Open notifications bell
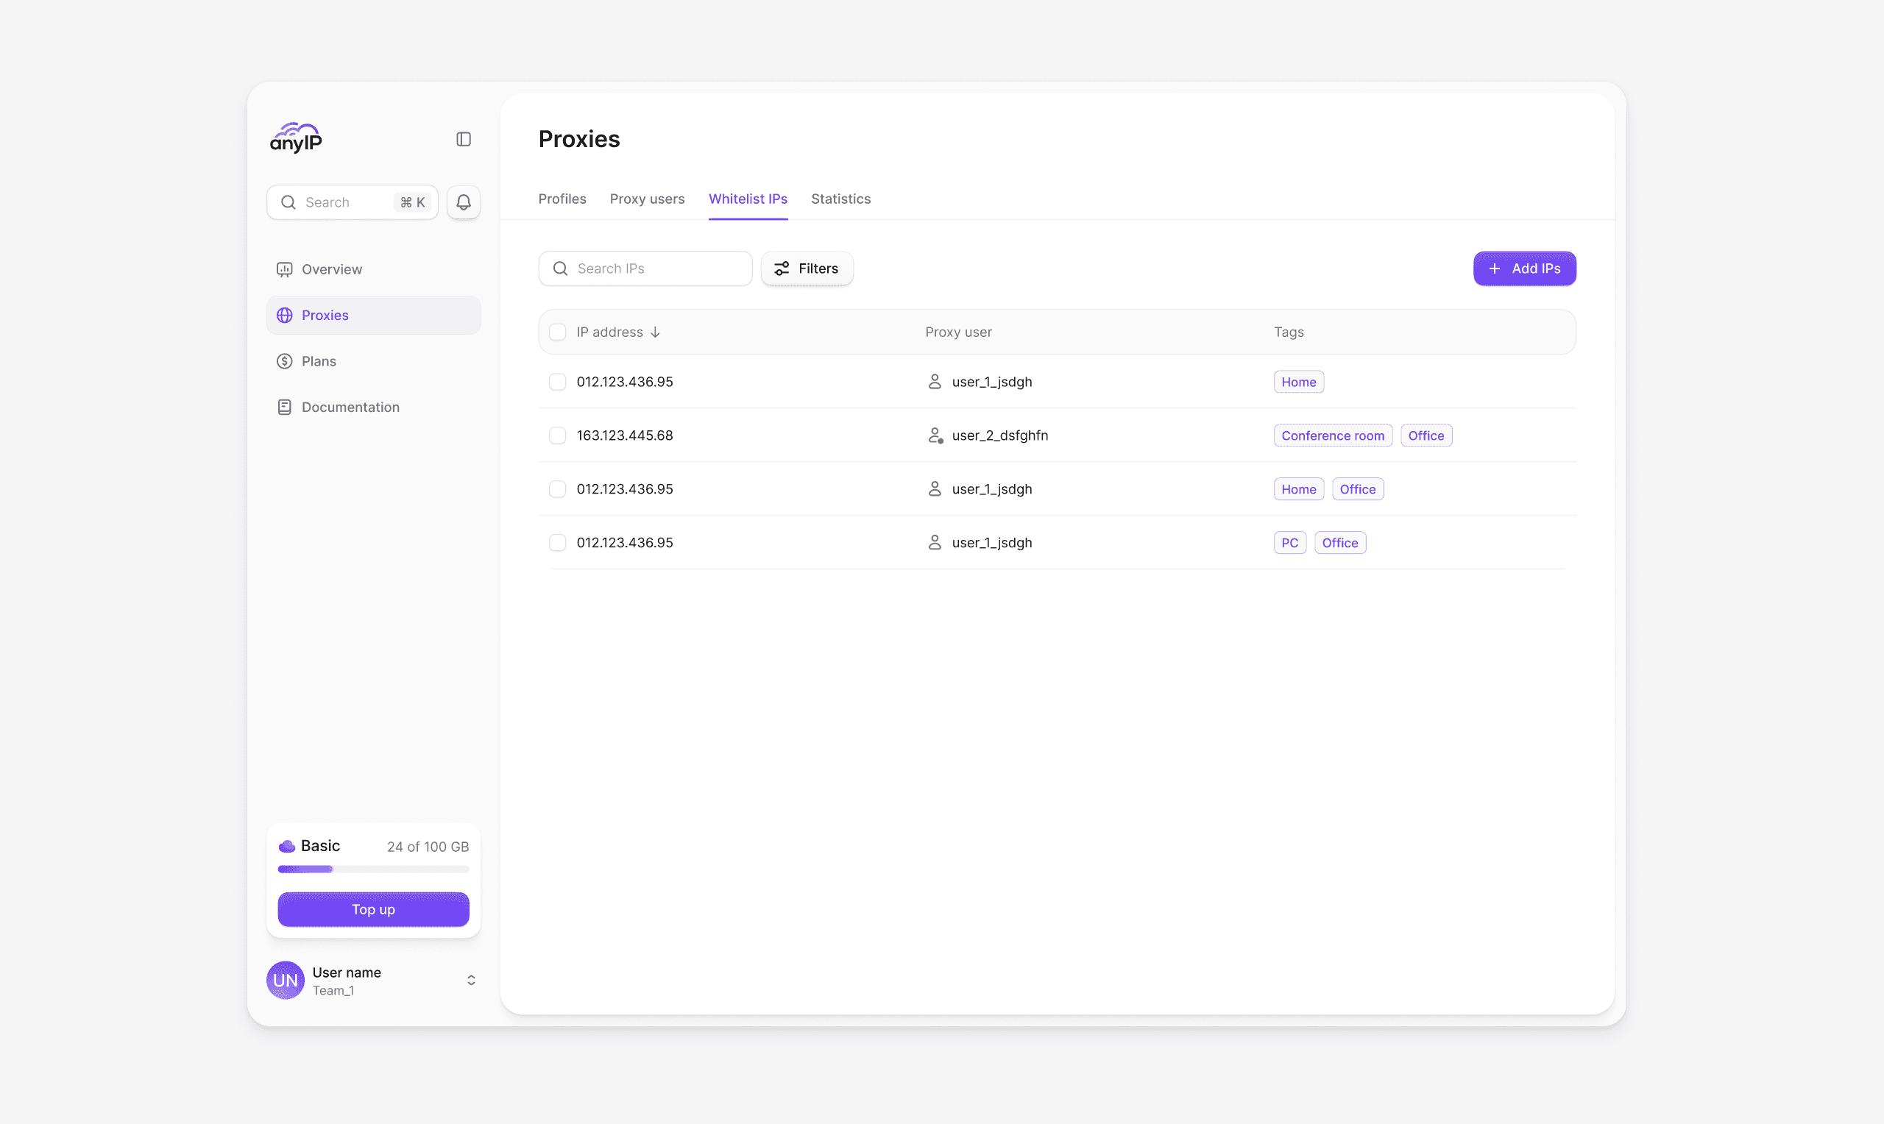The width and height of the screenshot is (1884, 1124). 464,202
